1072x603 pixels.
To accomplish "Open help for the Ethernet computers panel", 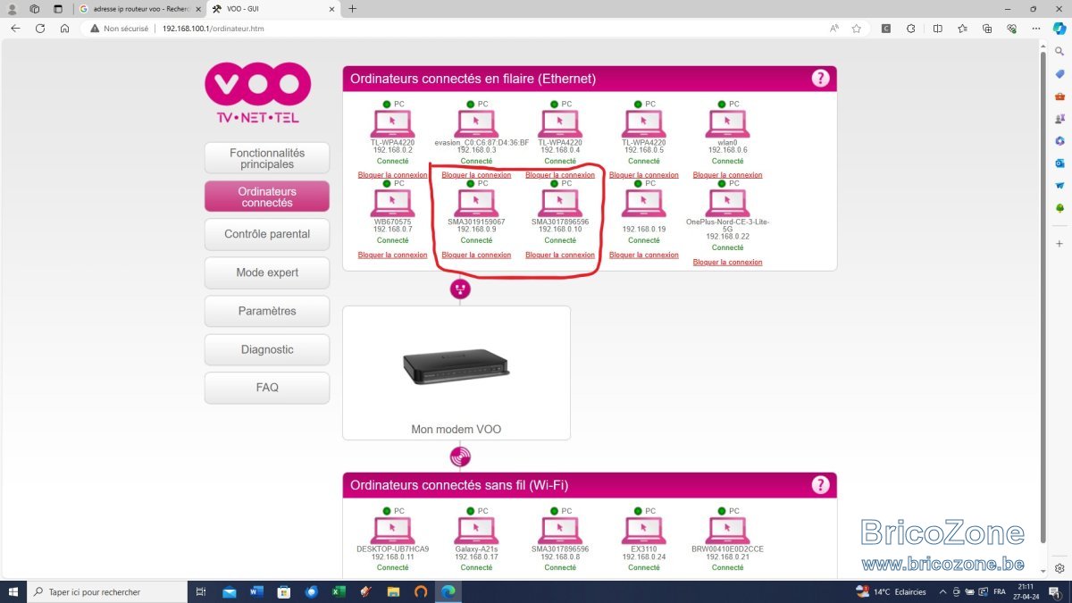I will pyautogui.click(x=820, y=79).
